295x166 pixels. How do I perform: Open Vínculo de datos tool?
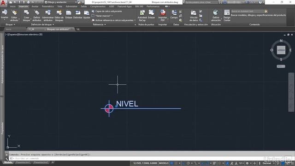(x=194, y=16)
